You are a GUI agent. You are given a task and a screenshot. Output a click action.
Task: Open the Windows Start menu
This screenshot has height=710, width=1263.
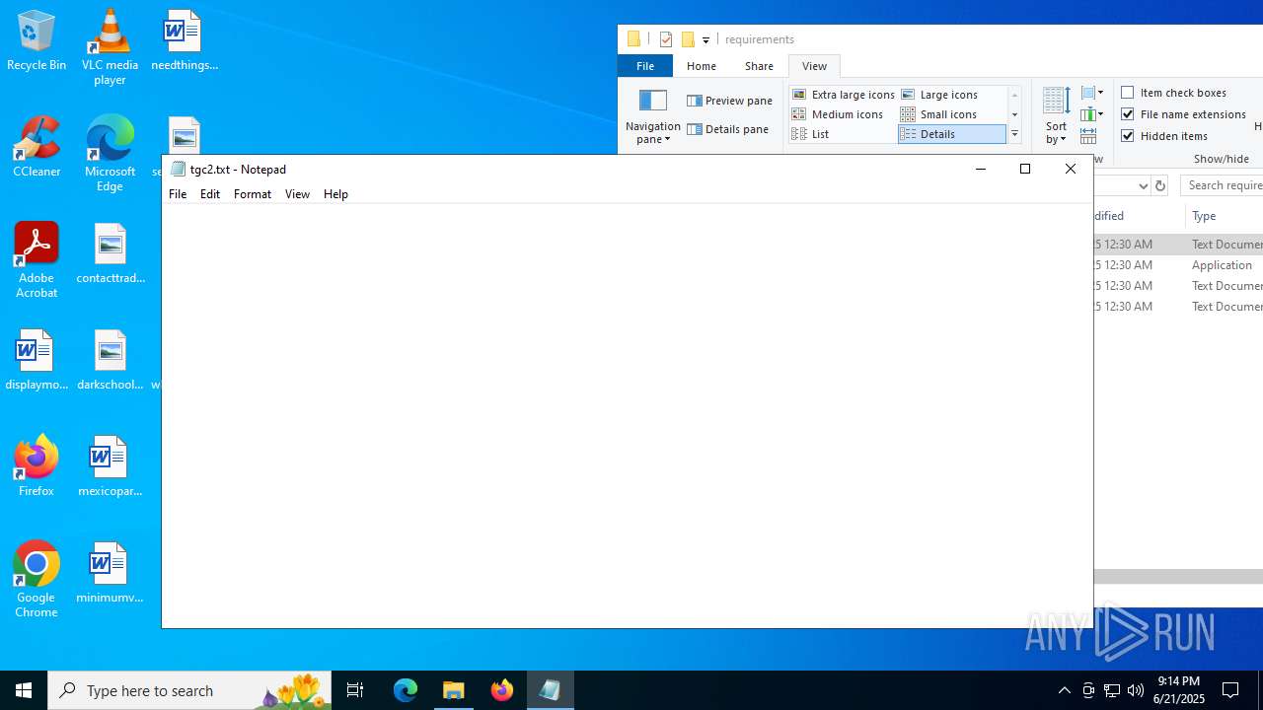coord(24,690)
